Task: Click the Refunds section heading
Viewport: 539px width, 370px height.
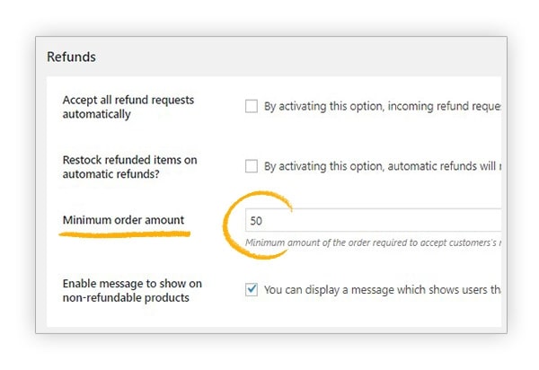Action: [71, 57]
